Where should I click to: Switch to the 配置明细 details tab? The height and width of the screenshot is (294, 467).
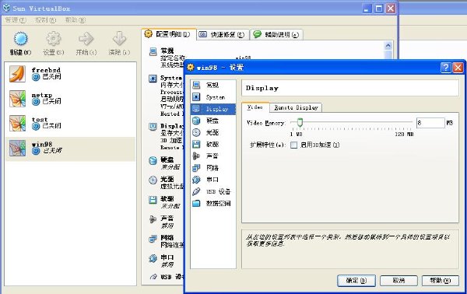tap(169, 34)
